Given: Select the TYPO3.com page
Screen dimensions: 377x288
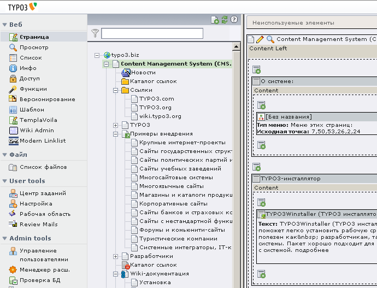Looking at the screenshot, I should coord(156,98).
